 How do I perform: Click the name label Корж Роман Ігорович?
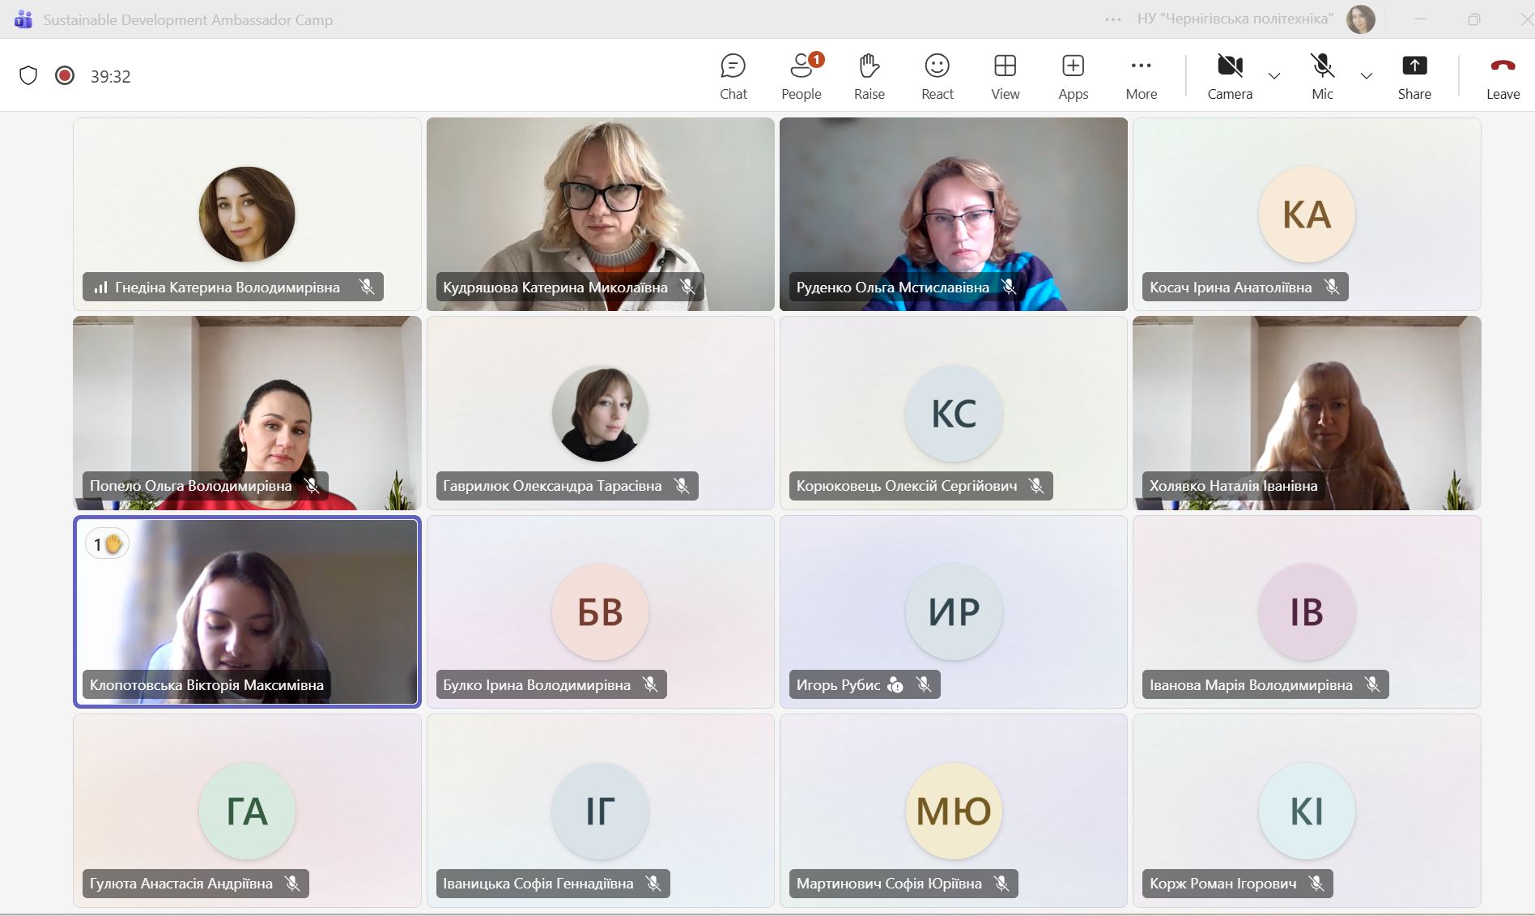pyautogui.click(x=1222, y=884)
